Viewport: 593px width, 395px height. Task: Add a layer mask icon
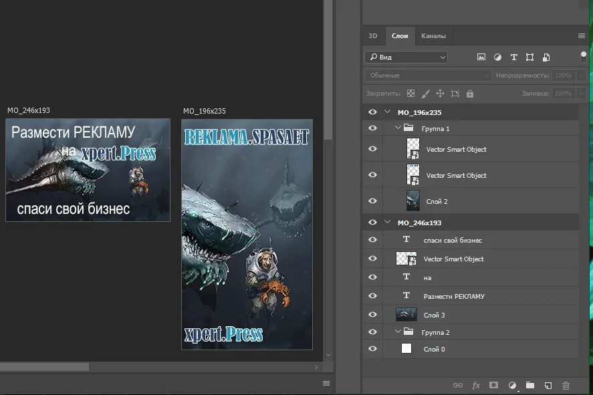(x=493, y=385)
